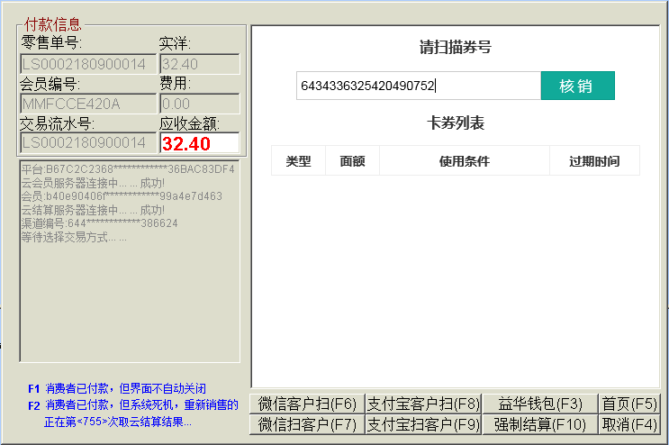The image size is (669, 445).
Task: Click the 使用条件 column header
Action: coord(464,161)
